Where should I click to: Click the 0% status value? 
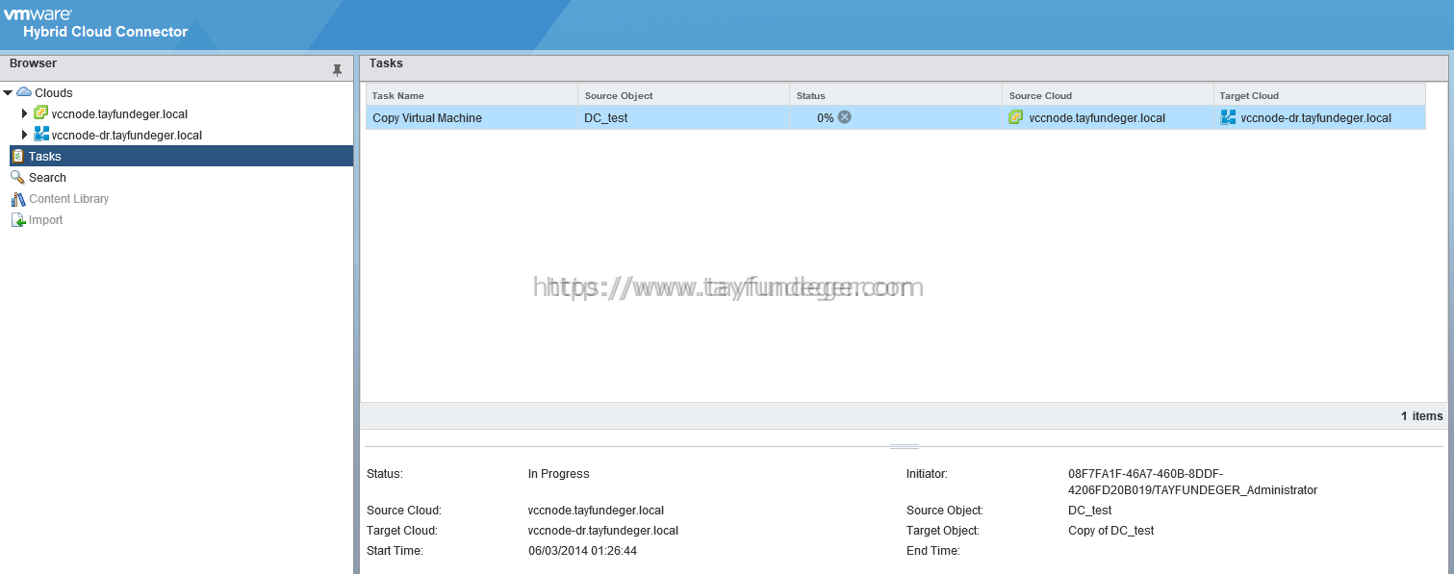point(825,118)
